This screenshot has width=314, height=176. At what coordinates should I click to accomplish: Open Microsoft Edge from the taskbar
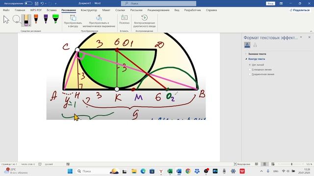143,171
